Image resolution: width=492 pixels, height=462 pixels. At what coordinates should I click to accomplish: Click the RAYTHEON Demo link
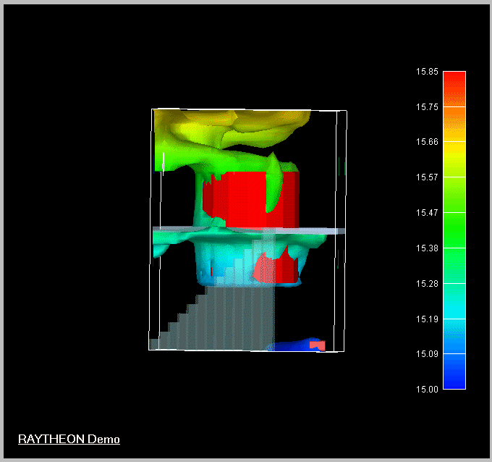[x=69, y=439]
